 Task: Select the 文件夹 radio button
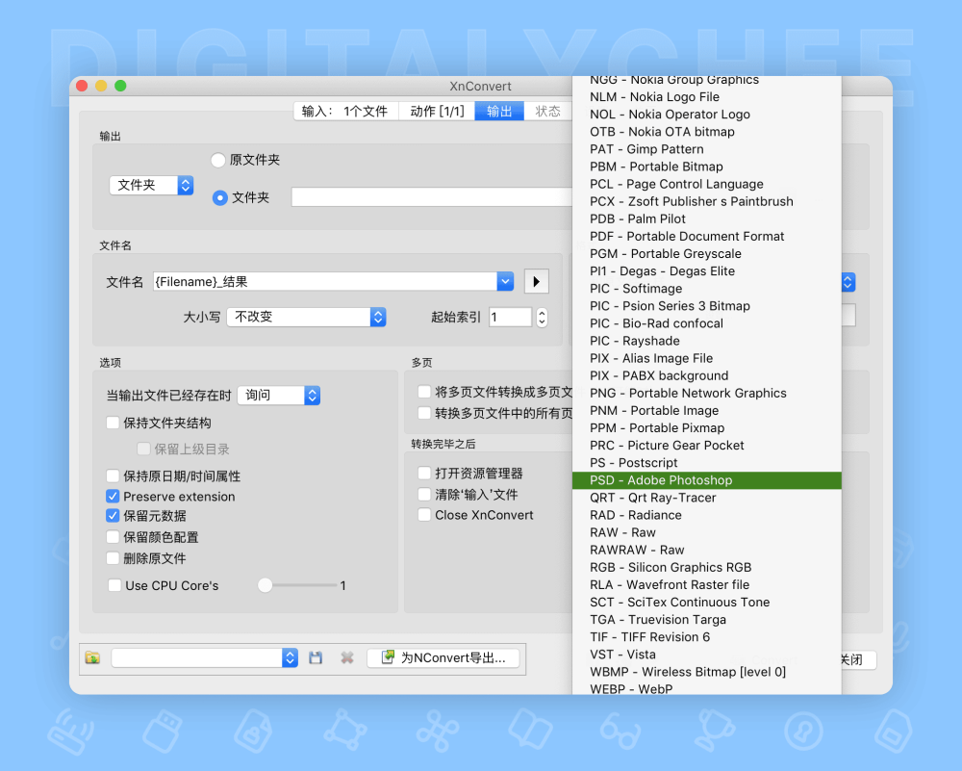pyautogui.click(x=219, y=197)
